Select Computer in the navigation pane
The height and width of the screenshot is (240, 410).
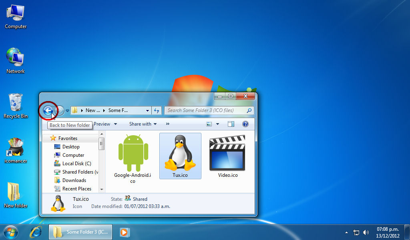pos(73,155)
